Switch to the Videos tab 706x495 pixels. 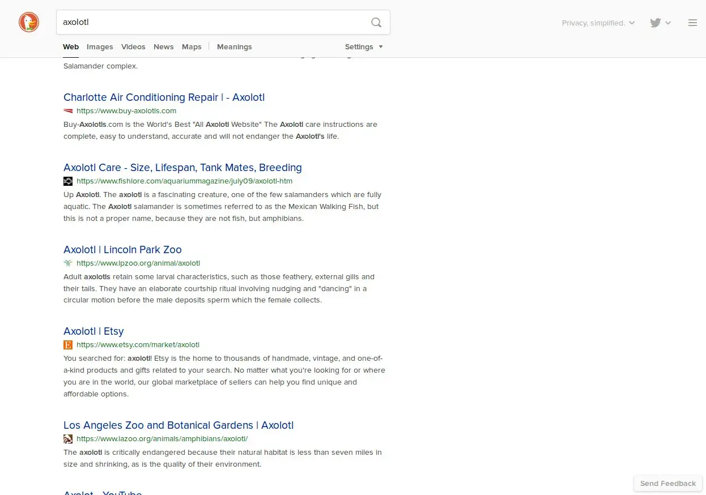click(x=133, y=47)
